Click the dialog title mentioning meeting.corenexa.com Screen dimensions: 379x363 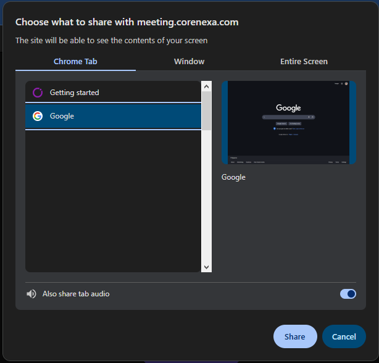pyautogui.click(x=127, y=22)
